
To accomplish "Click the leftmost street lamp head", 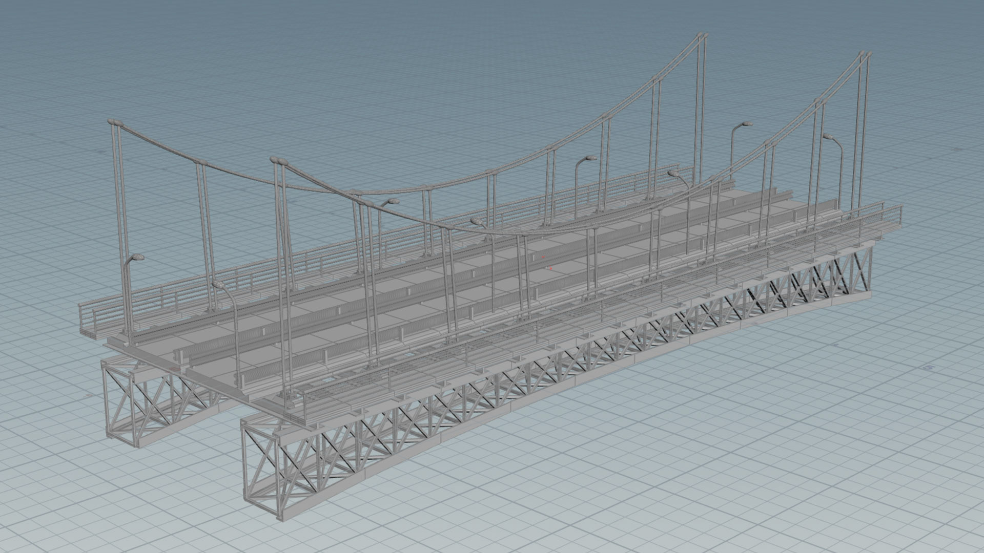I will coord(137,257).
